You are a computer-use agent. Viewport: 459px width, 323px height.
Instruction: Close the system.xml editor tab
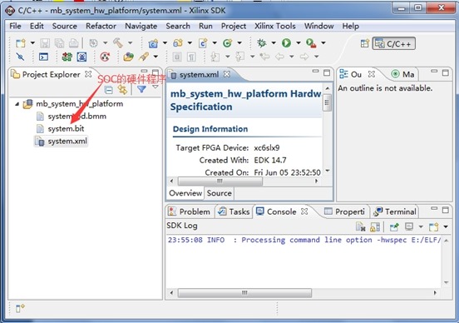227,74
